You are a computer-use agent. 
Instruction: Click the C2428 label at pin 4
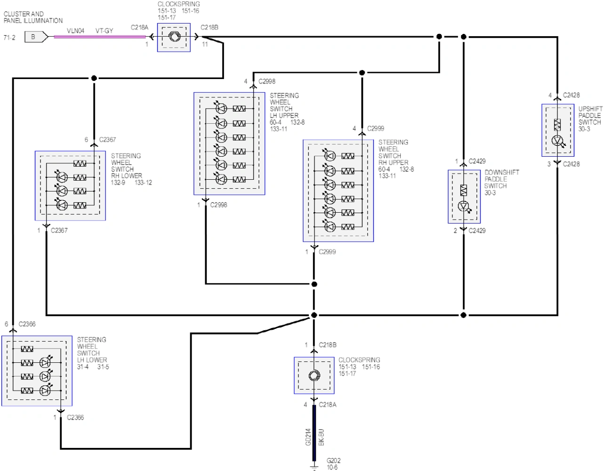coord(571,95)
